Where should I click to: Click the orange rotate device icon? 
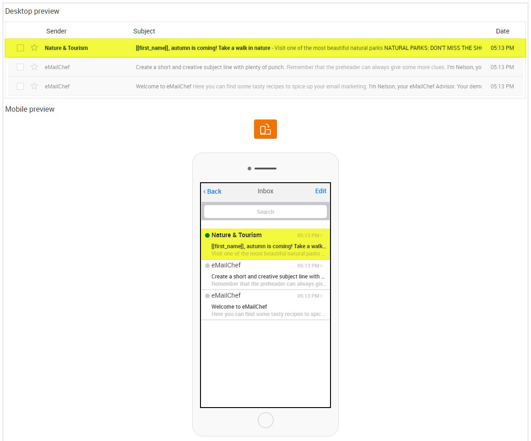point(265,129)
